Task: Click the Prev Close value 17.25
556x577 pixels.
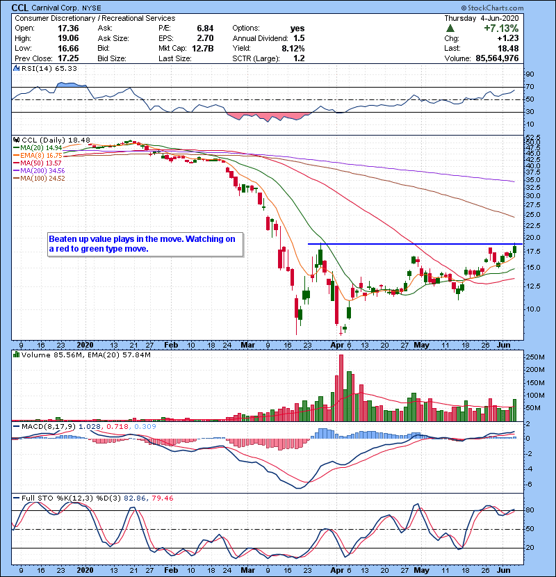Action: click(x=68, y=58)
